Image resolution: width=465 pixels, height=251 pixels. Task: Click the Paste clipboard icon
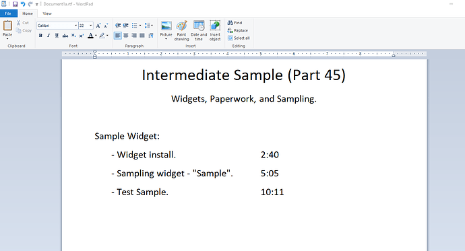click(x=7, y=26)
